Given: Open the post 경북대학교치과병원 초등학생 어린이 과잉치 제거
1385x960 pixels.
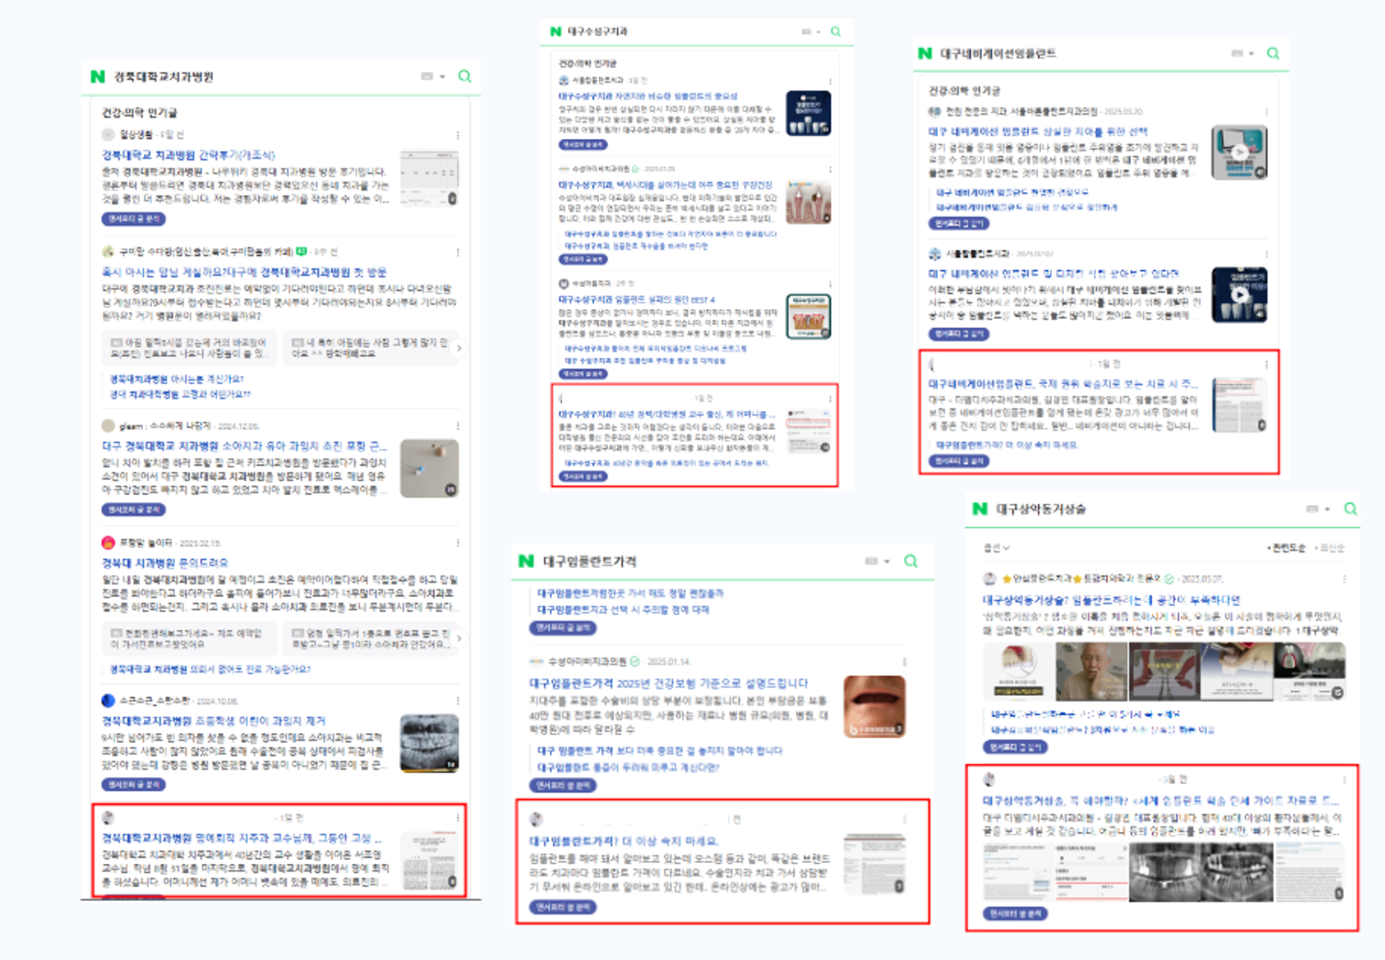Looking at the screenshot, I should [214, 722].
